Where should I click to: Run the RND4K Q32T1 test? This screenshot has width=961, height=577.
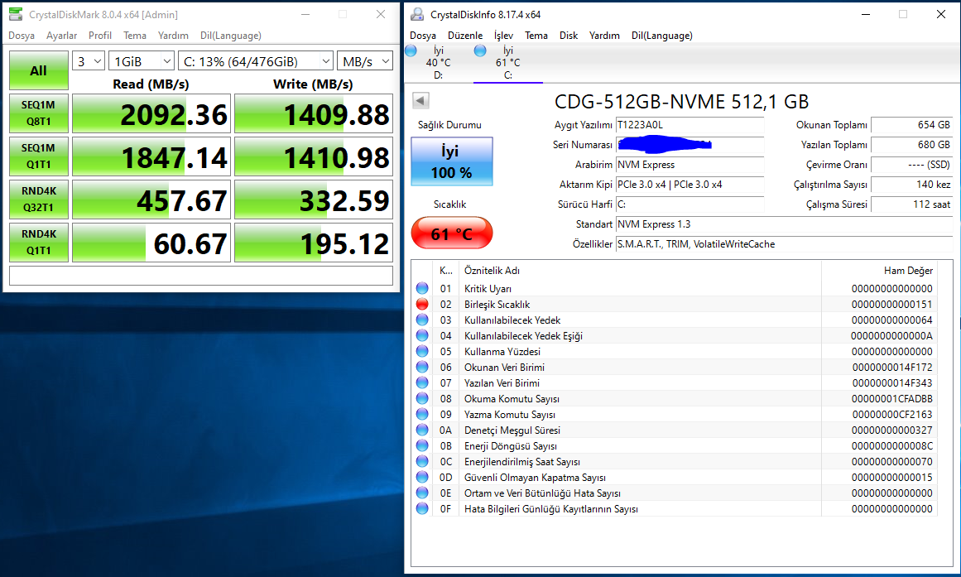point(39,200)
